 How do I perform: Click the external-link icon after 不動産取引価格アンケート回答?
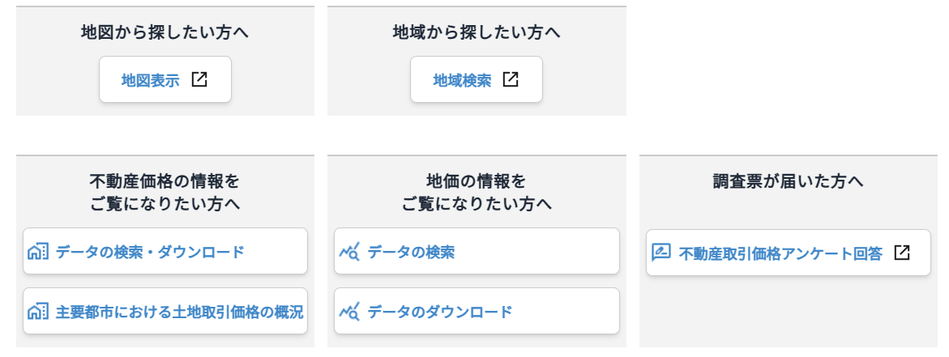pos(902,253)
